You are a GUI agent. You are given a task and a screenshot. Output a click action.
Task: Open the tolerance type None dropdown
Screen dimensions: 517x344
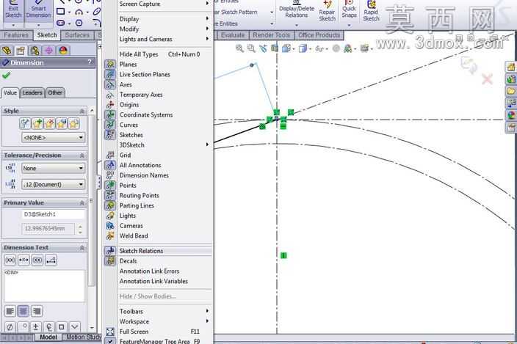tap(53, 168)
